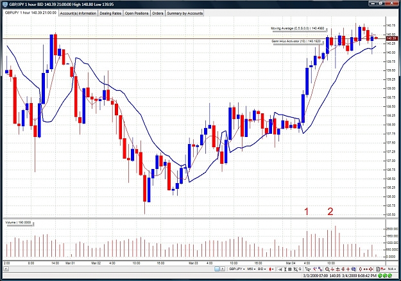The image size is (401, 281).
Task: Click the red horizontal arrows icon
Action: [x=366, y=269]
